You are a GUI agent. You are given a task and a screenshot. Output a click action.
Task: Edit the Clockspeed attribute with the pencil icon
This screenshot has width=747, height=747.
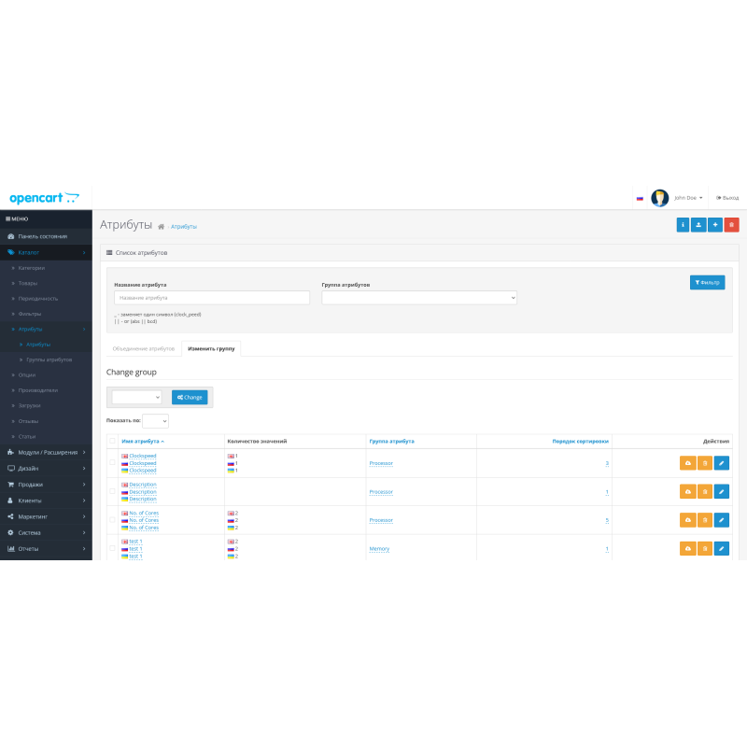721,462
